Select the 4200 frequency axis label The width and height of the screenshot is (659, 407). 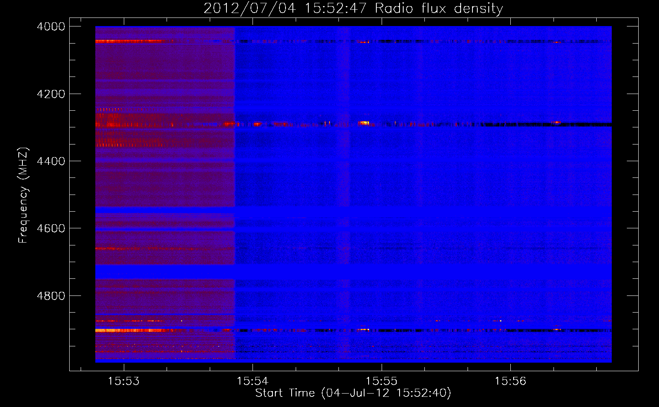click(x=51, y=94)
